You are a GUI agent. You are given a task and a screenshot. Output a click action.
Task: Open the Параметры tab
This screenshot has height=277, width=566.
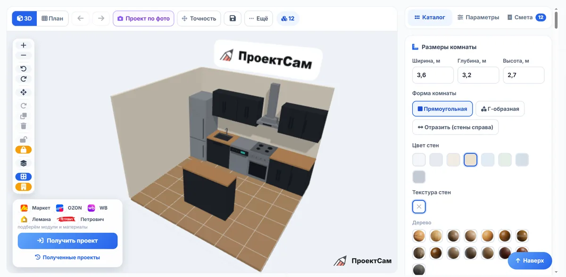(x=478, y=17)
